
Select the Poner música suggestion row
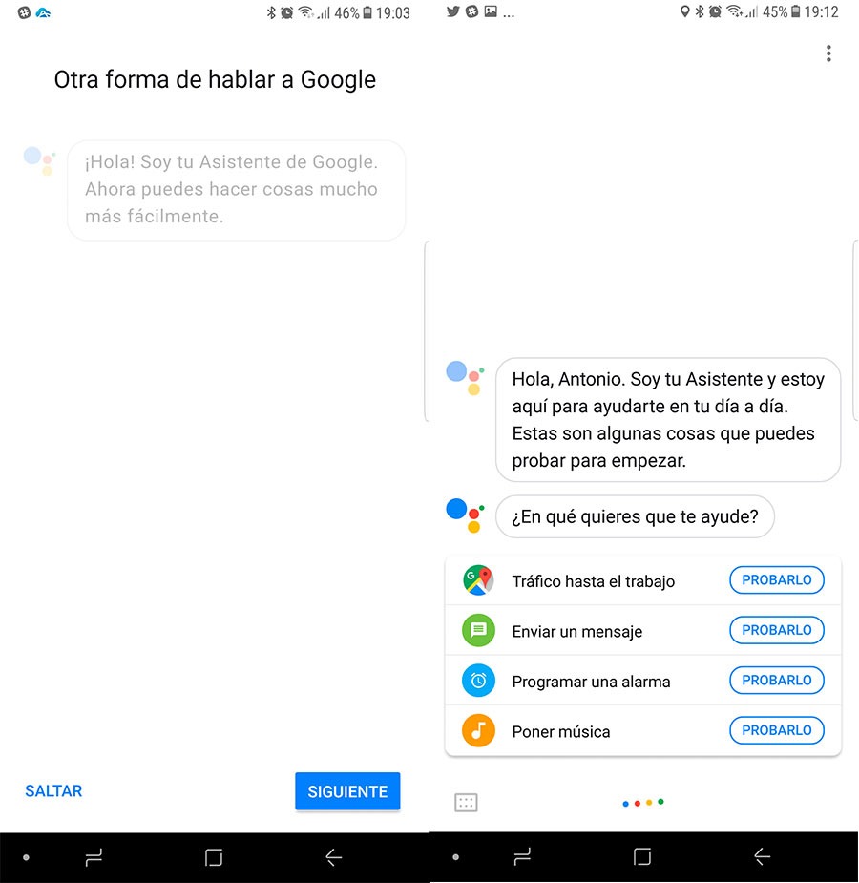643,731
